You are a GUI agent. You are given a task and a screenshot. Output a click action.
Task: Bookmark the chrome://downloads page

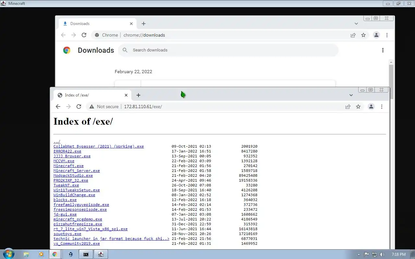(x=363, y=35)
